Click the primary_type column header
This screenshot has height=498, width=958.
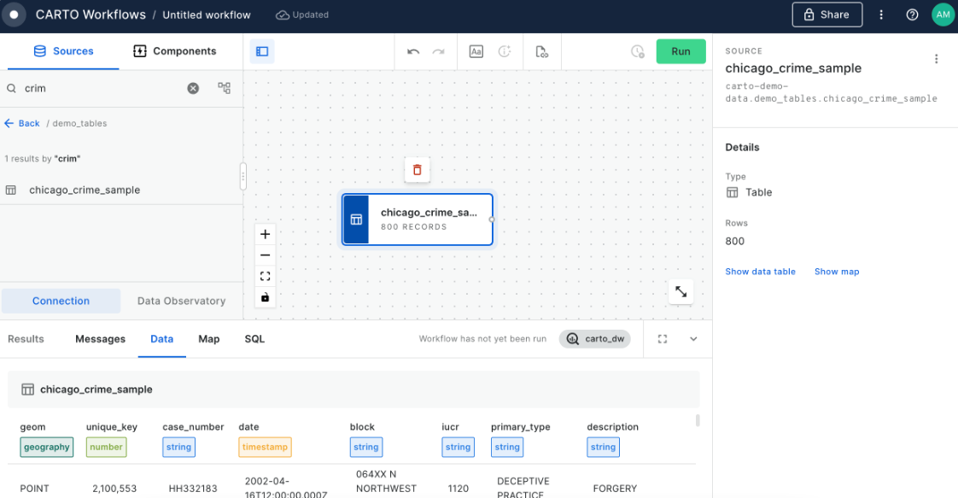(521, 426)
